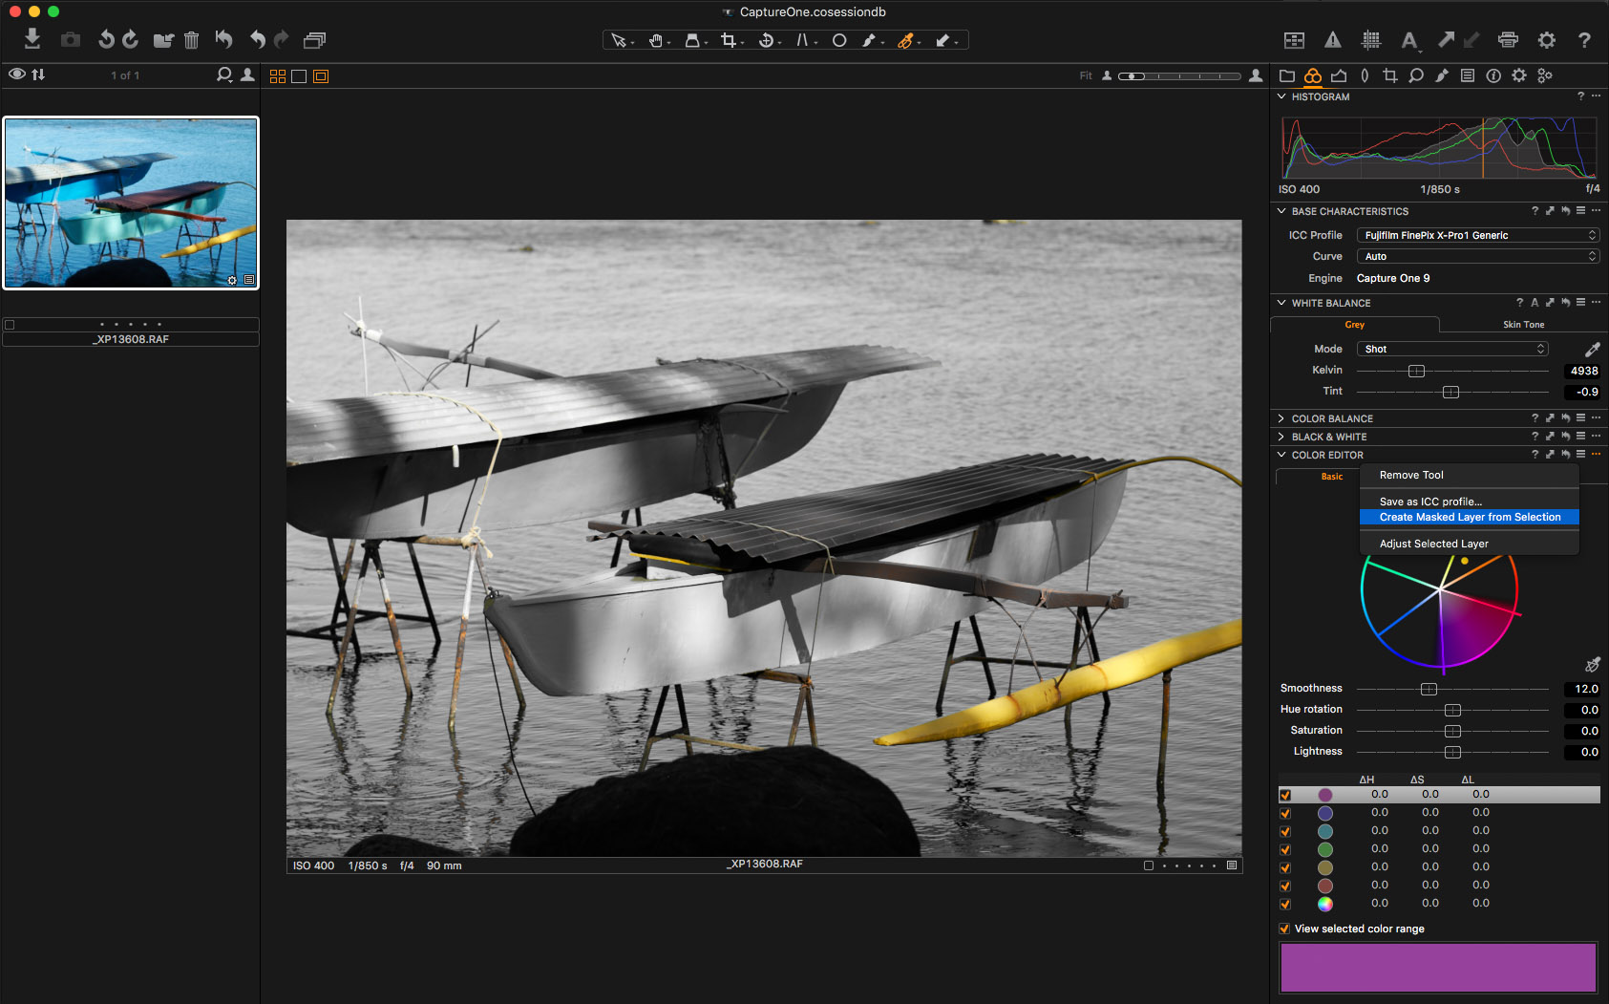This screenshot has height=1004, width=1609.
Task: Click the trash delete icon
Action: 191,40
